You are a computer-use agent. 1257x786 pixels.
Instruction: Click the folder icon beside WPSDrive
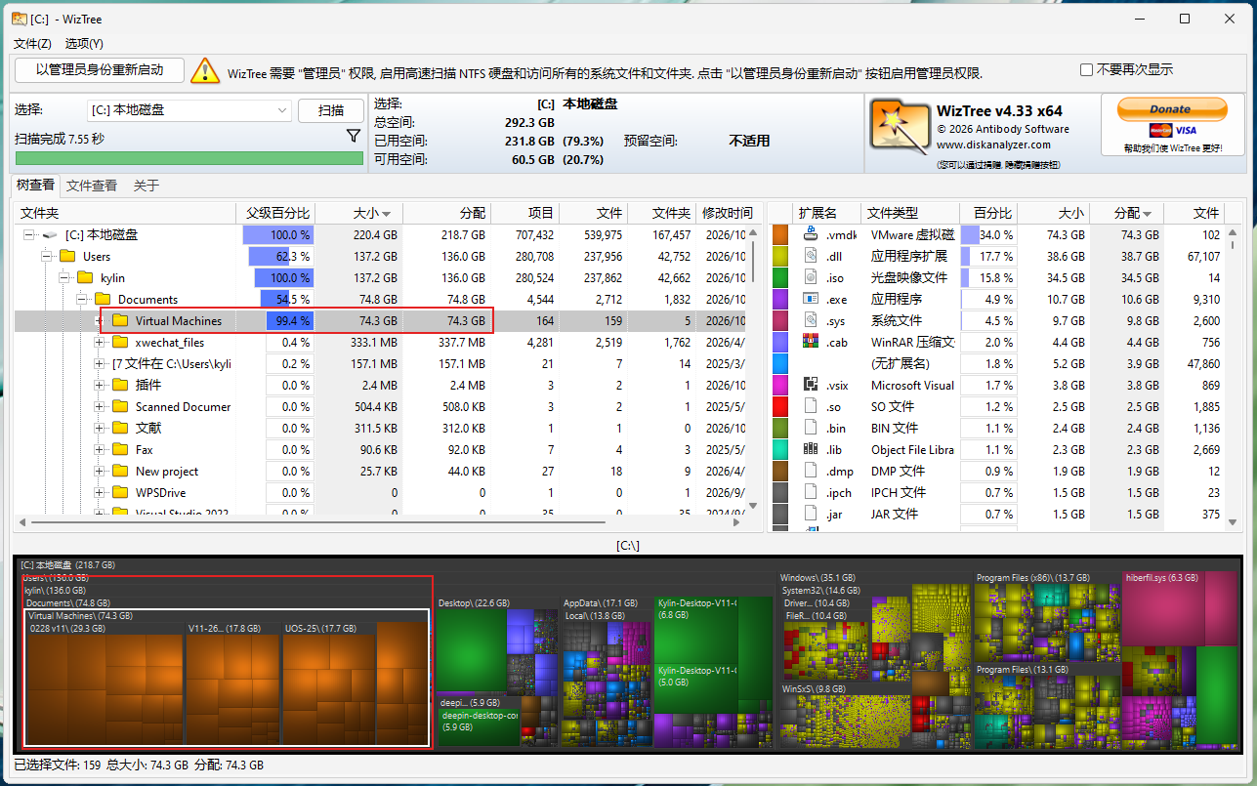(x=120, y=492)
